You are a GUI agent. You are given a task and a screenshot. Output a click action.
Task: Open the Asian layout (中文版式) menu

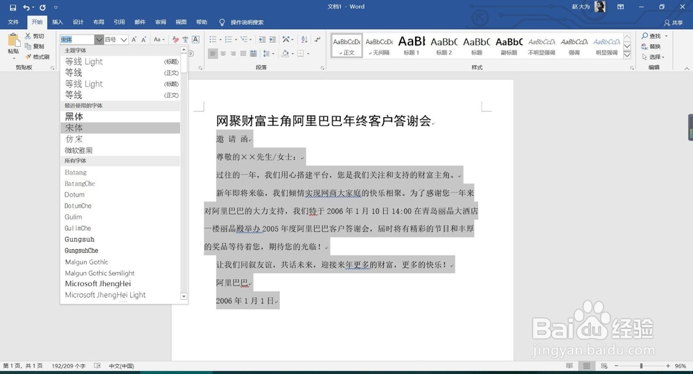288,39
